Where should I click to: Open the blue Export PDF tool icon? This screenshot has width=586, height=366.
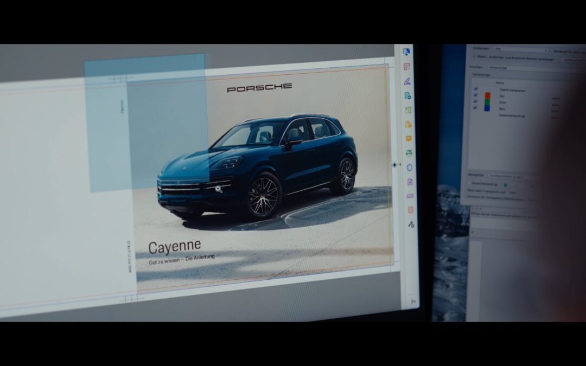click(406, 52)
